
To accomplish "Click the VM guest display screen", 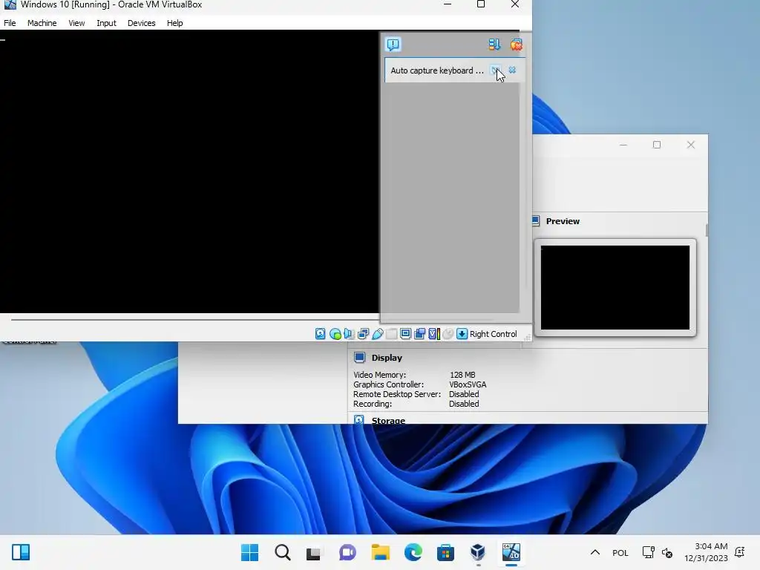I will point(189,171).
